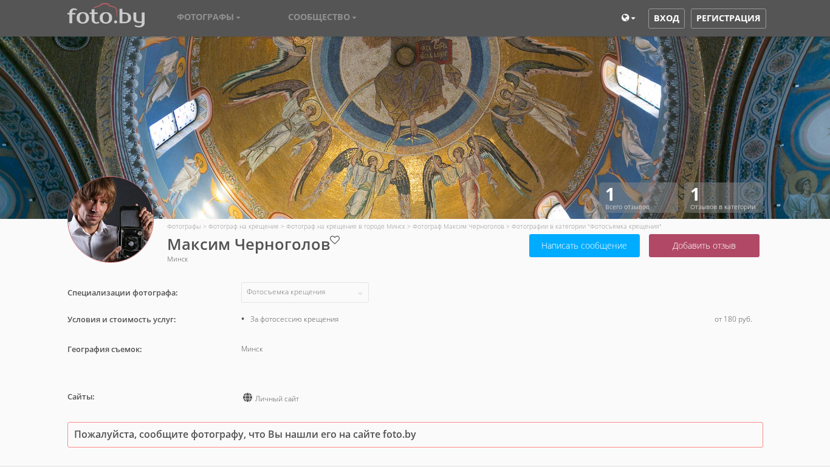Open the Личный сайт link
Screen dimensions: 830x467
coord(277,399)
